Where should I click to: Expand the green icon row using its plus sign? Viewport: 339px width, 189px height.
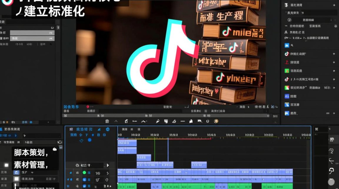point(334,71)
